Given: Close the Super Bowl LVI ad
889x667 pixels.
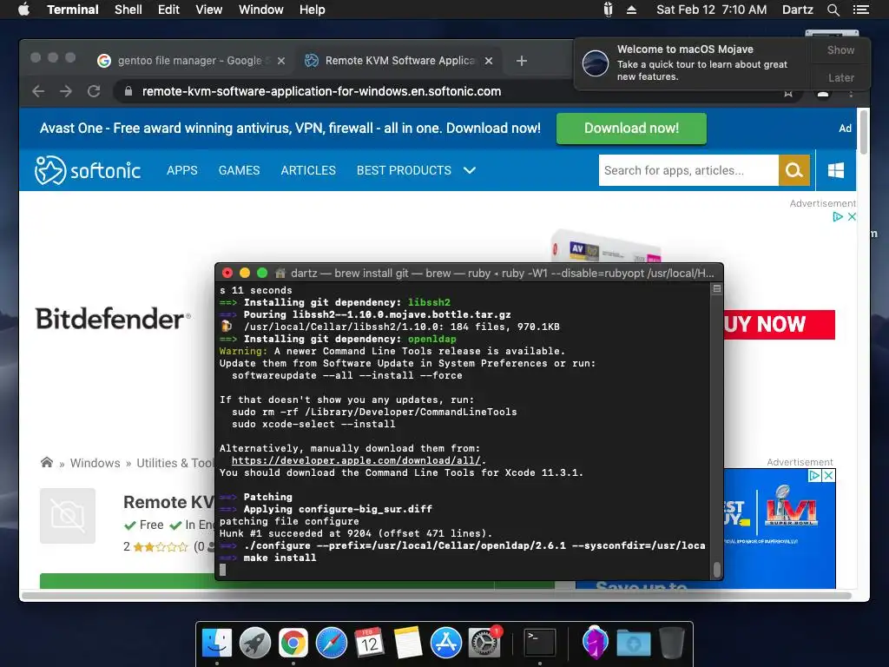Looking at the screenshot, I should (x=828, y=475).
